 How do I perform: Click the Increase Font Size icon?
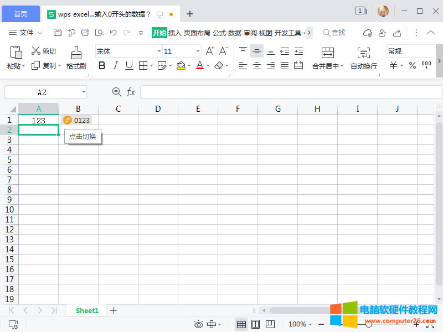(x=210, y=51)
